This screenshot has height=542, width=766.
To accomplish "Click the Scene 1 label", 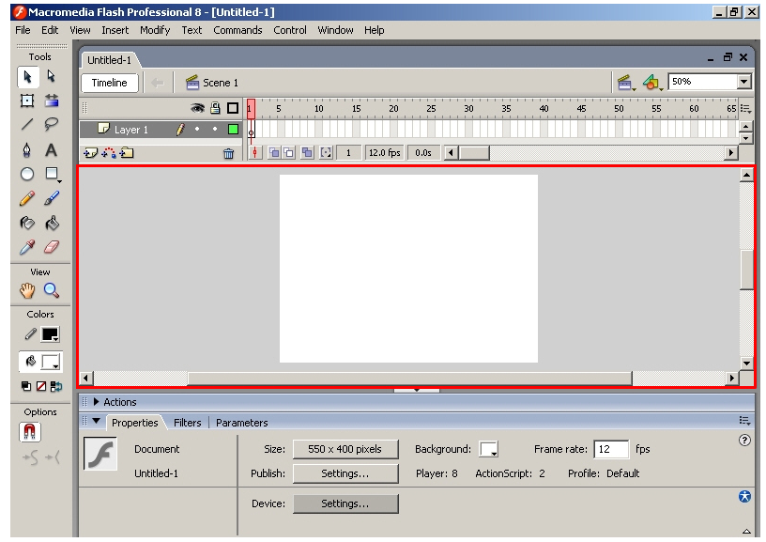I will point(221,83).
